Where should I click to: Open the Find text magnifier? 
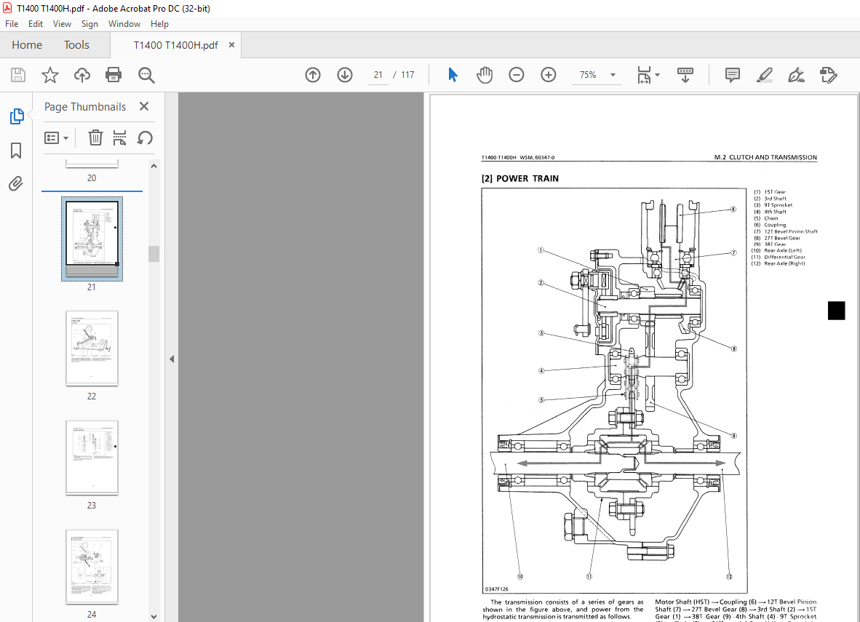coord(146,75)
